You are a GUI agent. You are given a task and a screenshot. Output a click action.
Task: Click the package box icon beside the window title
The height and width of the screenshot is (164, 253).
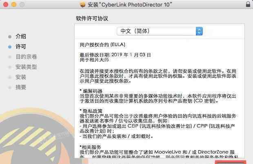(x=82, y=4)
